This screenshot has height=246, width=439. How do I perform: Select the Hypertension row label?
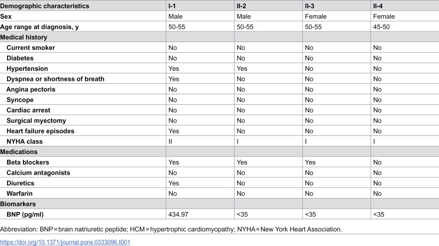pos(27,69)
